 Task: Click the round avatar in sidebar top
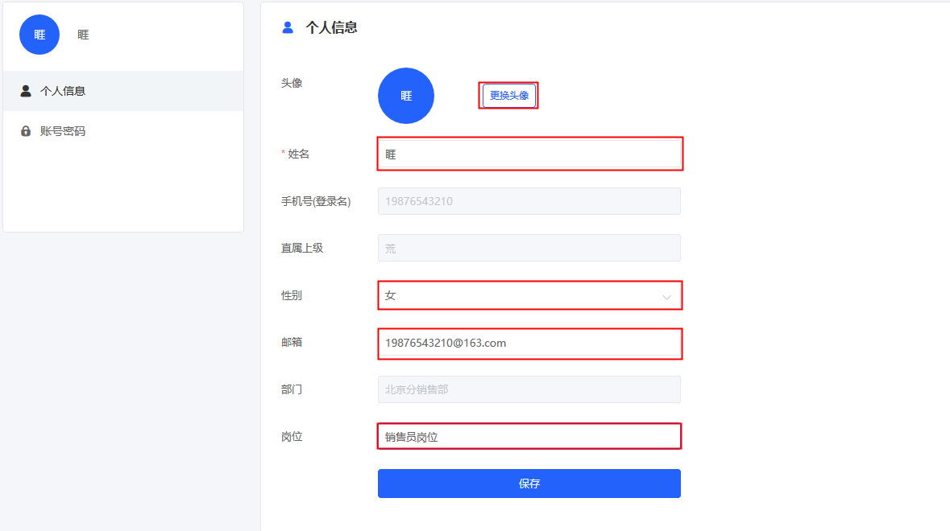(39, 35)
